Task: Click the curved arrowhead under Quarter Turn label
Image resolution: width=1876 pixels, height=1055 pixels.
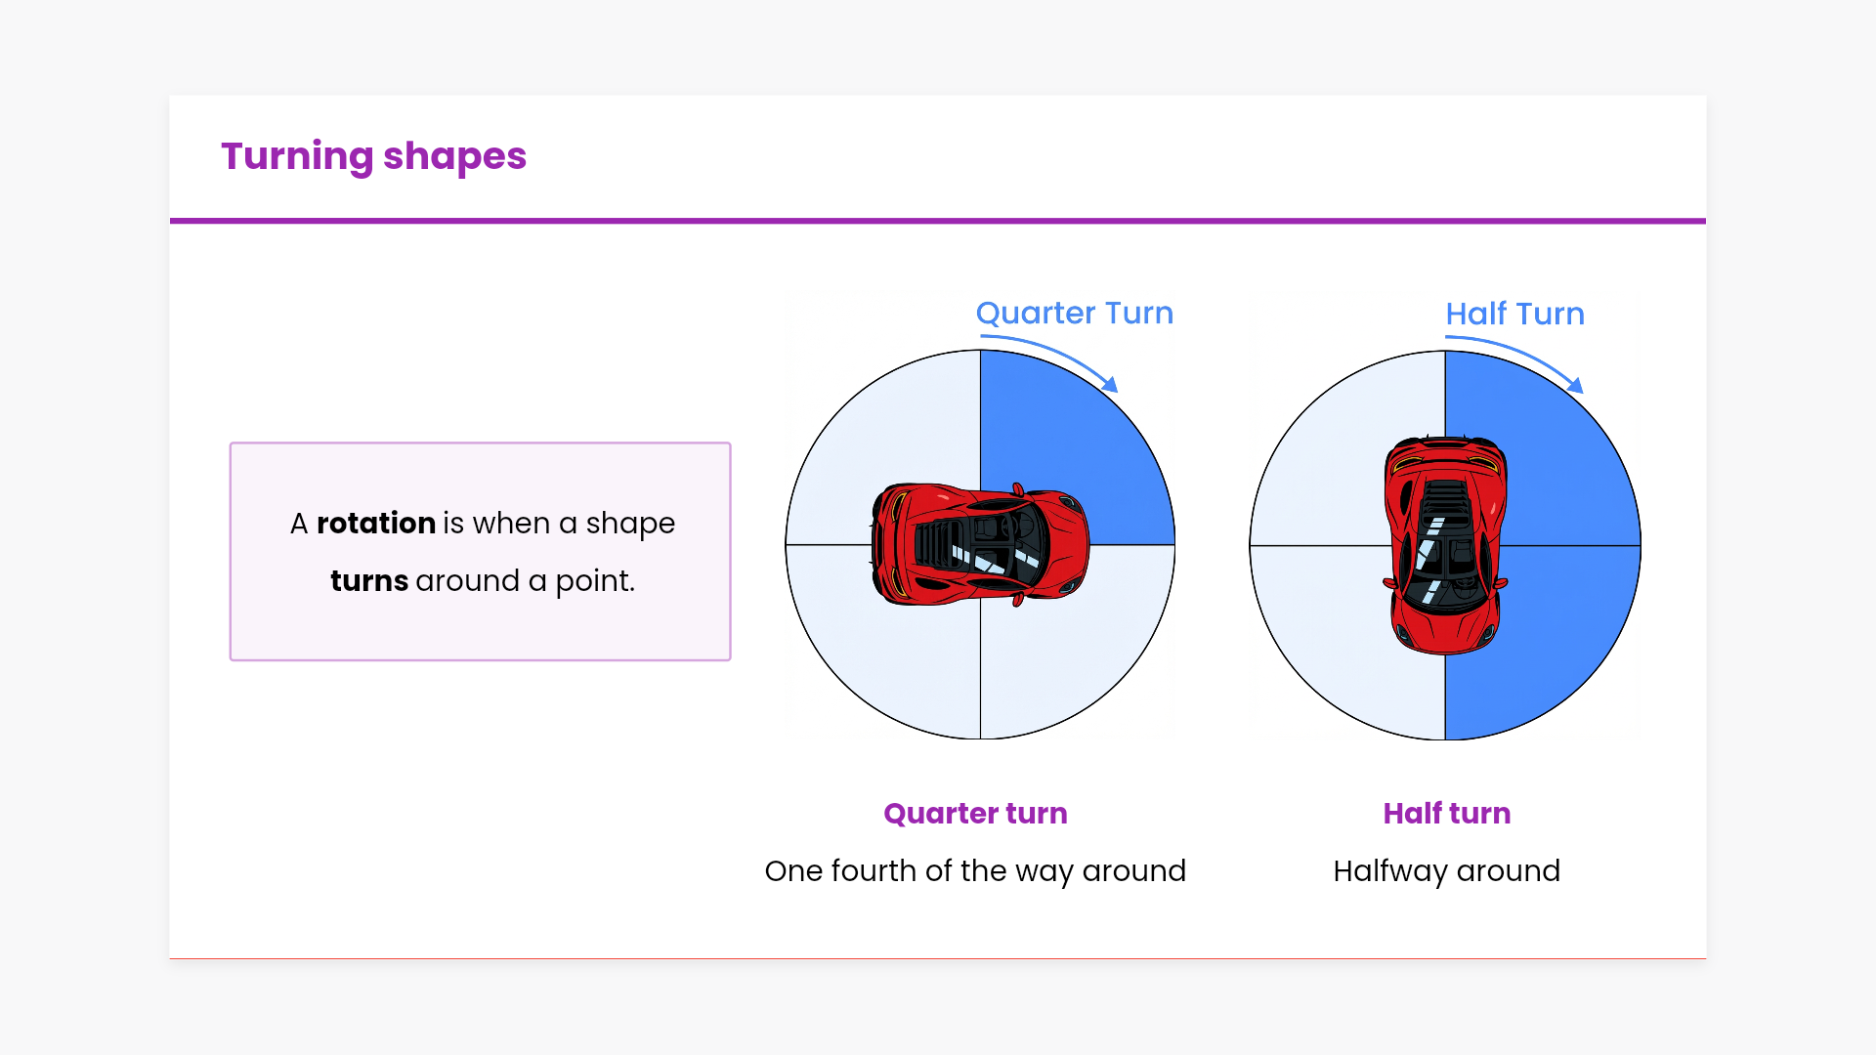Action: pyautogui.click(x=1109, y=384)
